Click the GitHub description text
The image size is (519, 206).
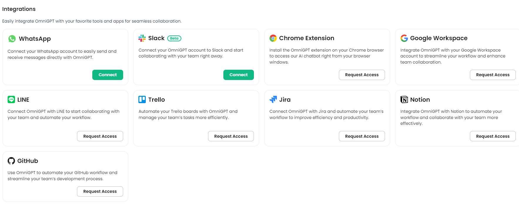(x=62, y=176)
